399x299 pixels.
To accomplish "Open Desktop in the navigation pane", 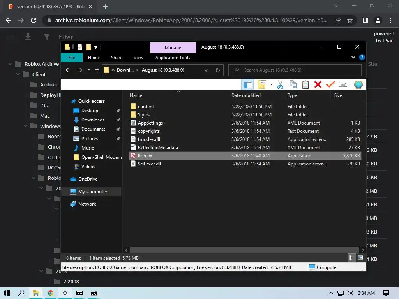I will 90,111.
